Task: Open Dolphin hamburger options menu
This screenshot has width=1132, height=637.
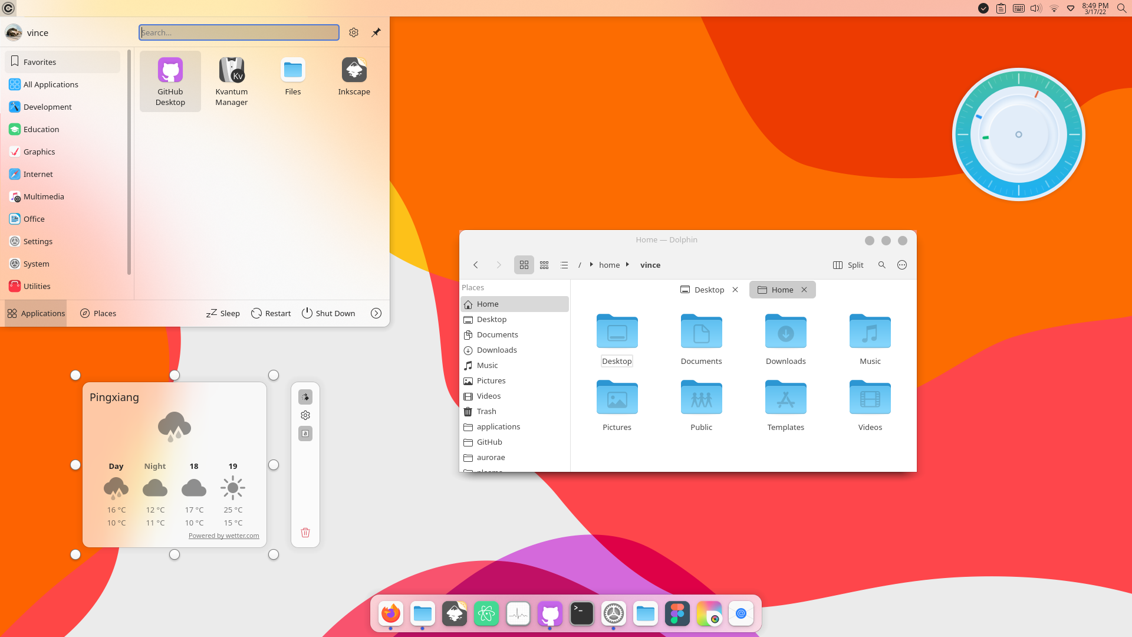Action: [x=901, y=265]
